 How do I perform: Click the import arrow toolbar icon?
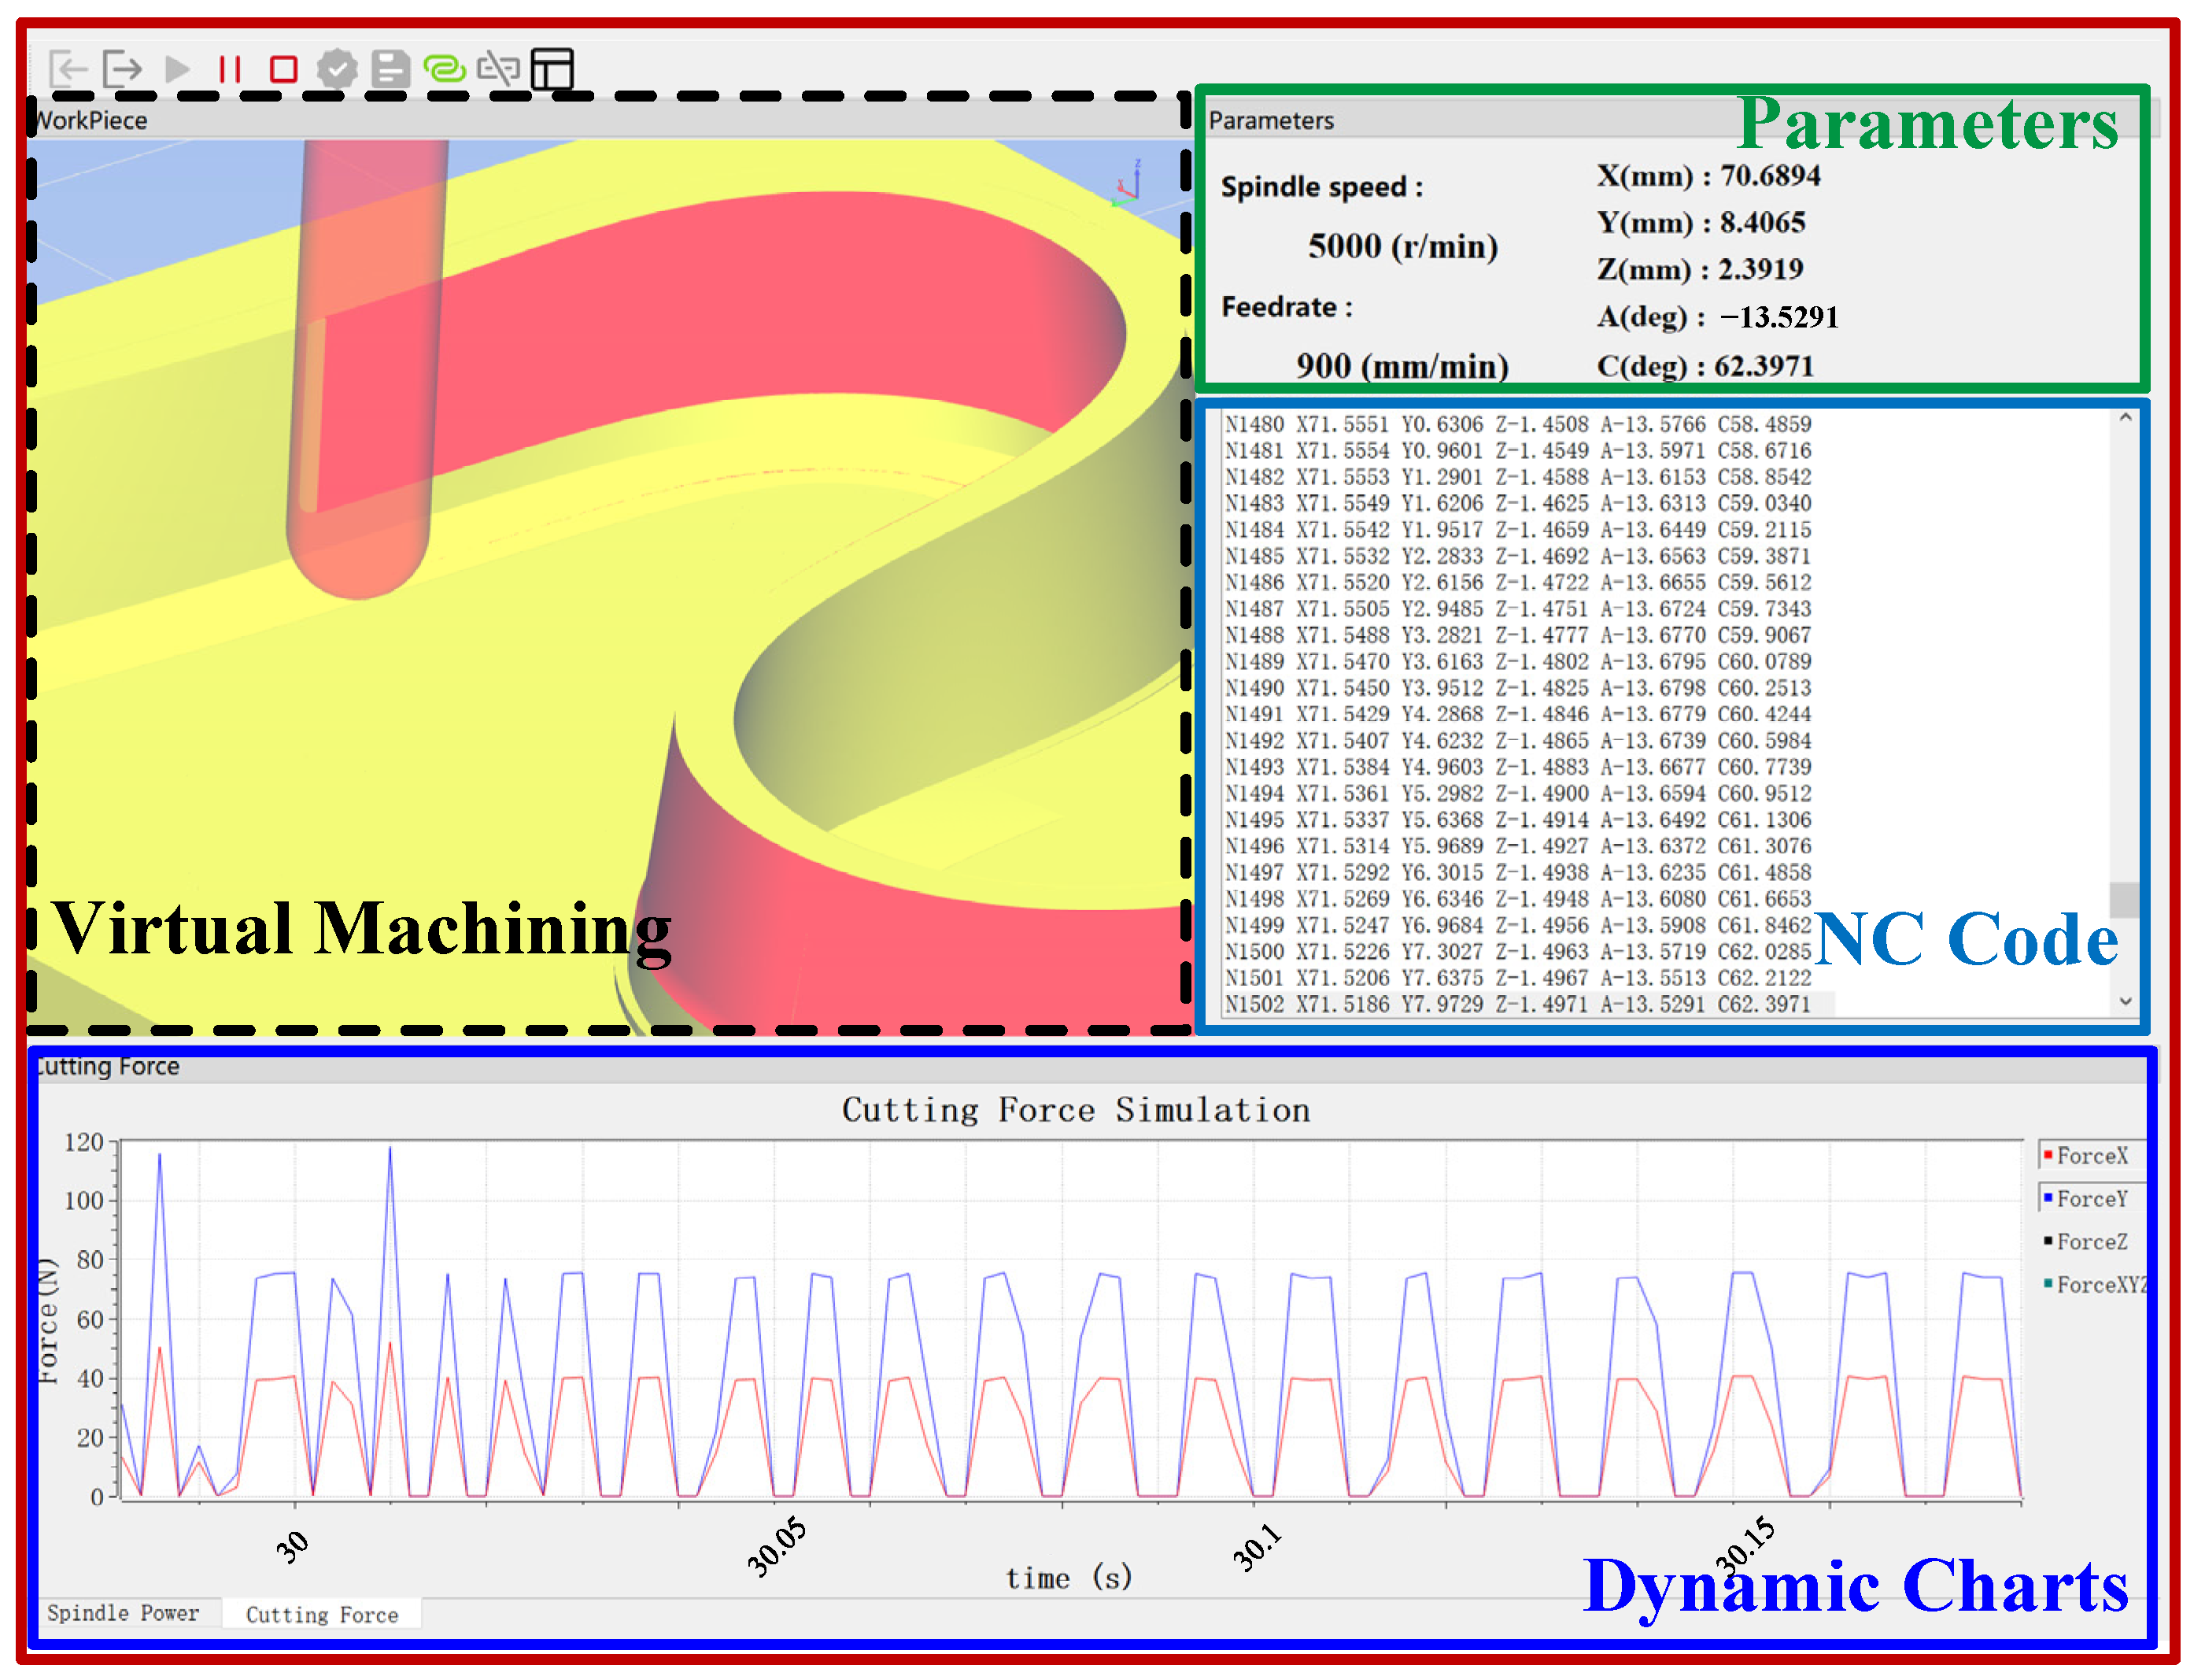[x=69, y=69]
